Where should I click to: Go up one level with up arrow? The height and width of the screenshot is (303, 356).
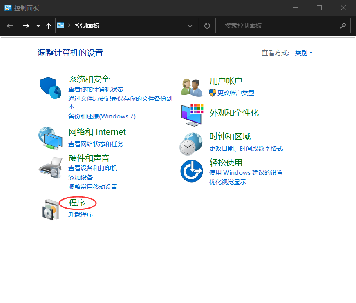coord(48,26)
